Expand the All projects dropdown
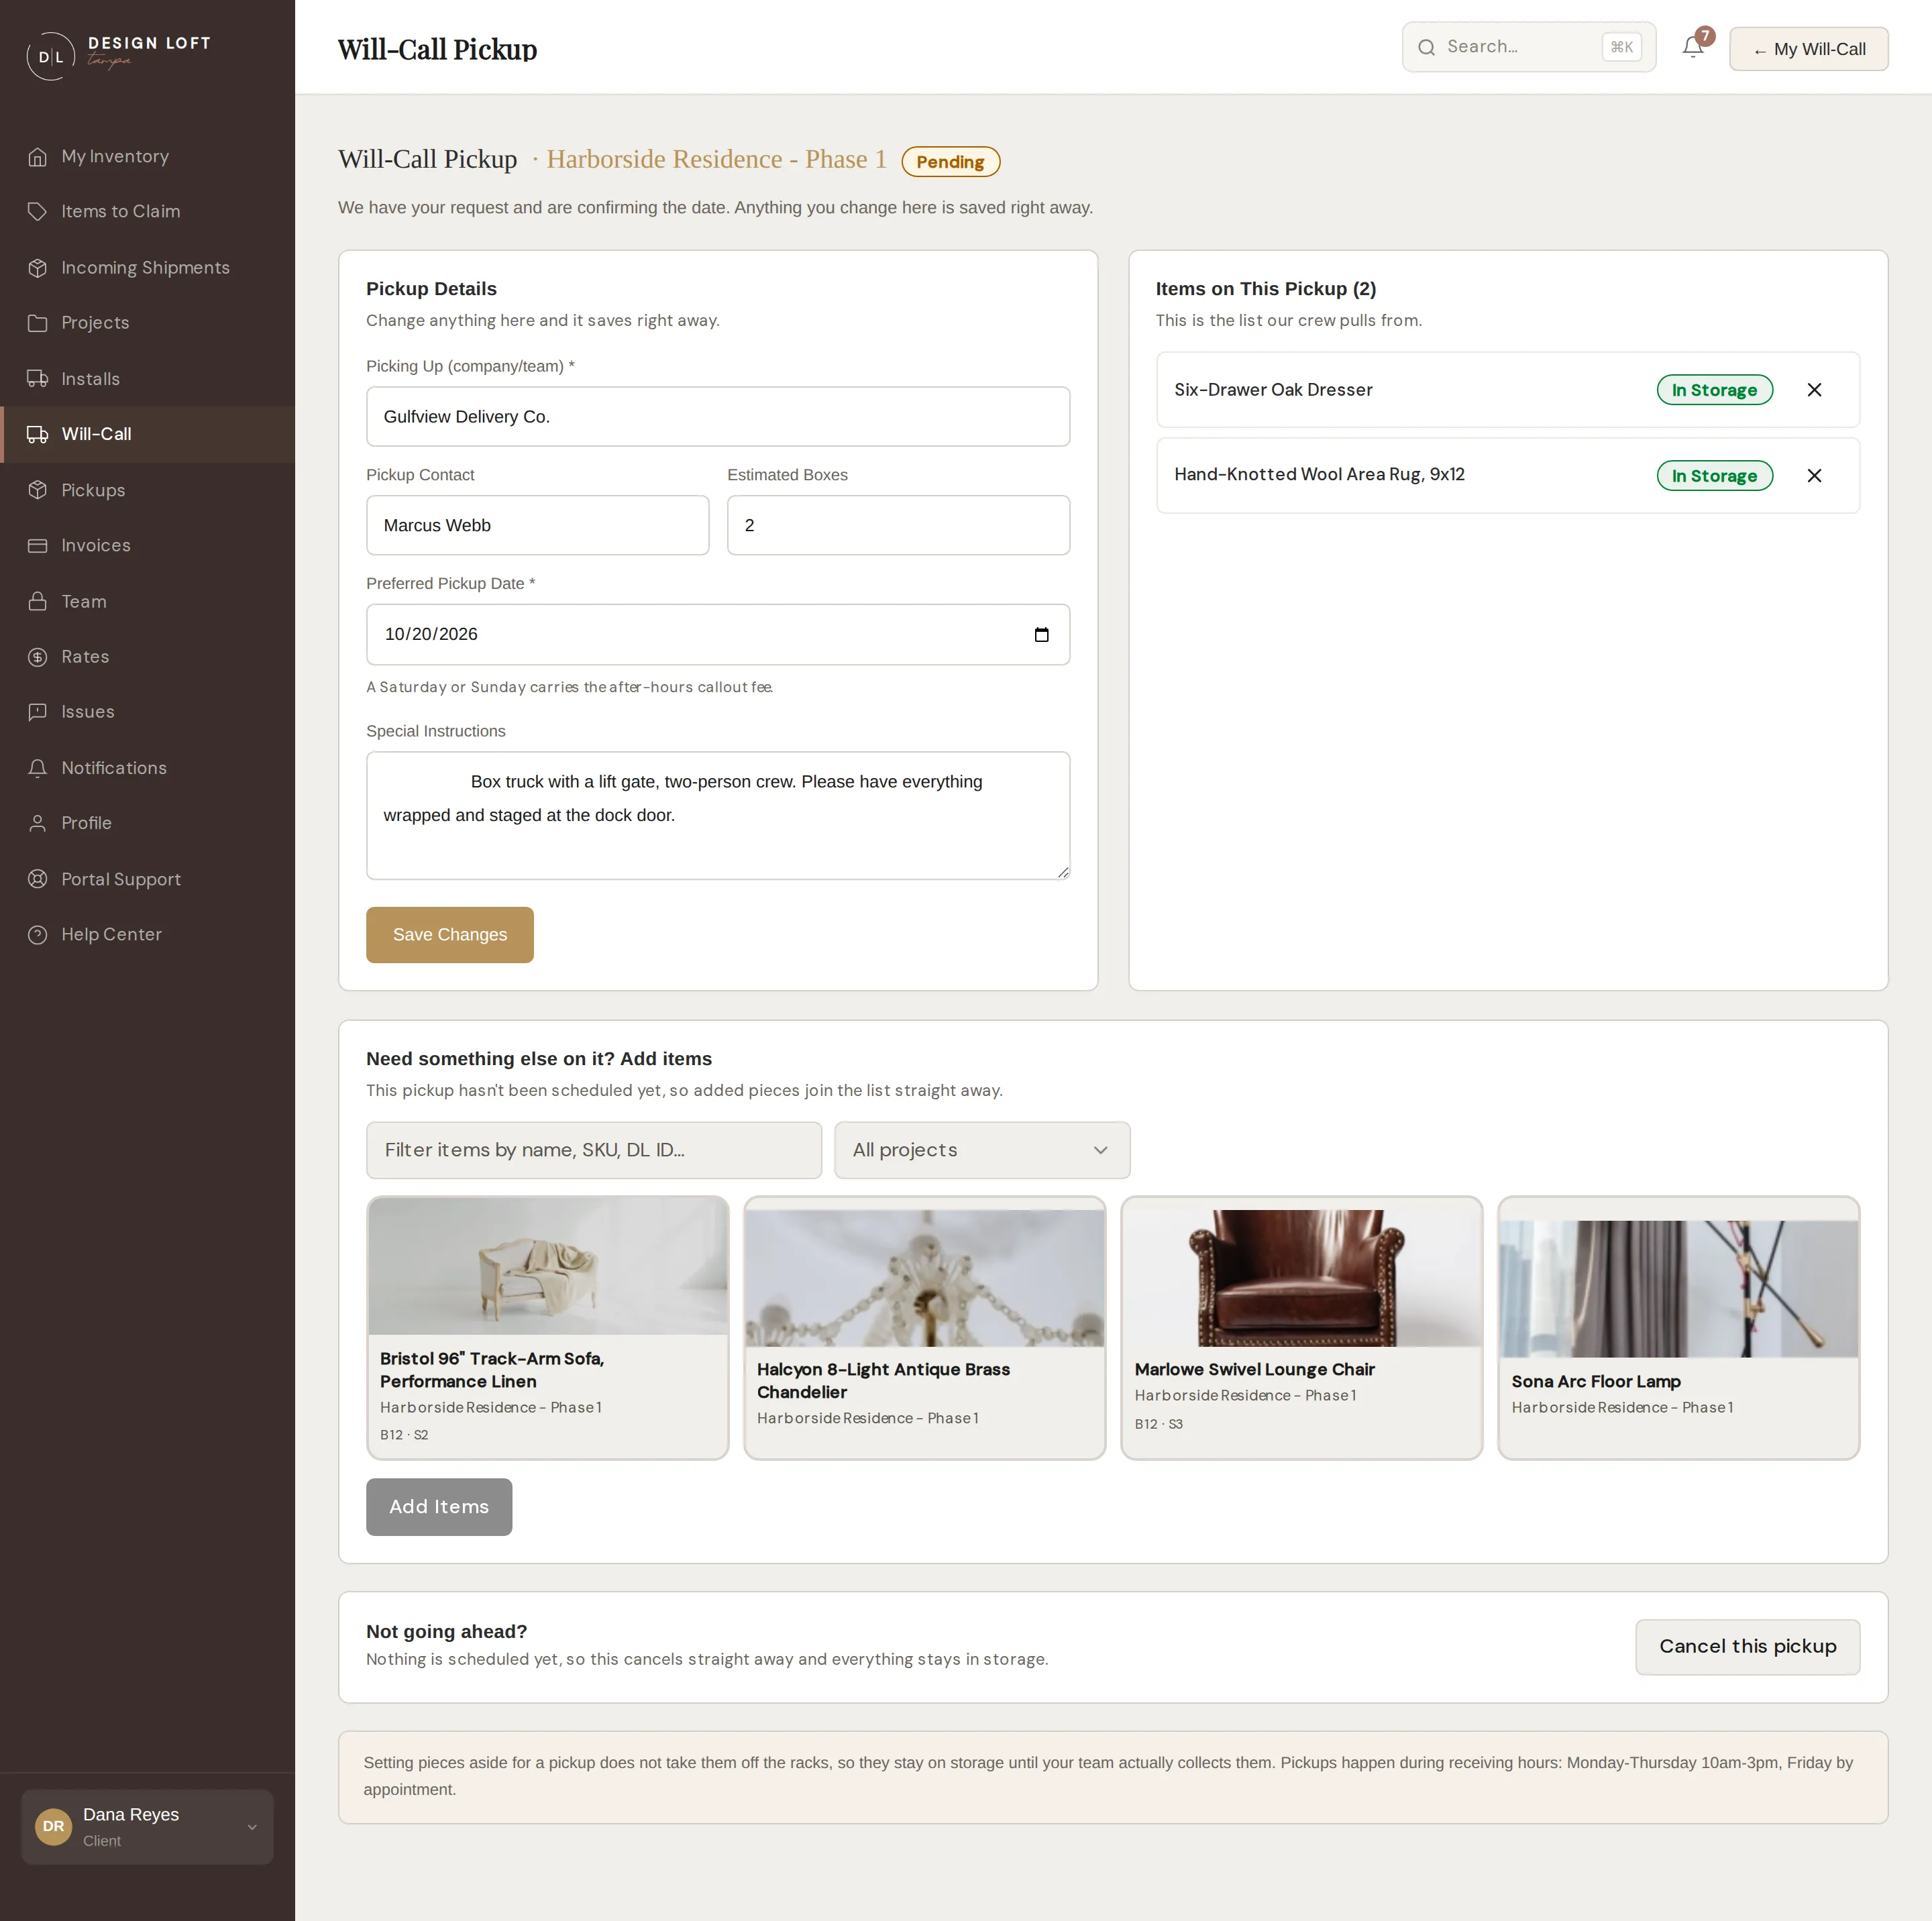1932x1921 pixels. click(982, 1150)
